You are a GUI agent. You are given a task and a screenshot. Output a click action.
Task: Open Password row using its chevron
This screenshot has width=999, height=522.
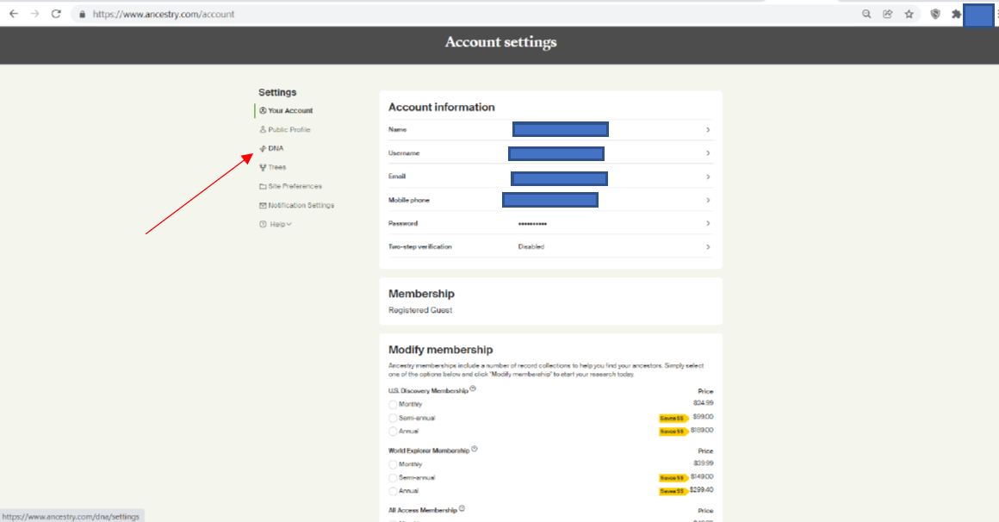click(x=708, y=224)
